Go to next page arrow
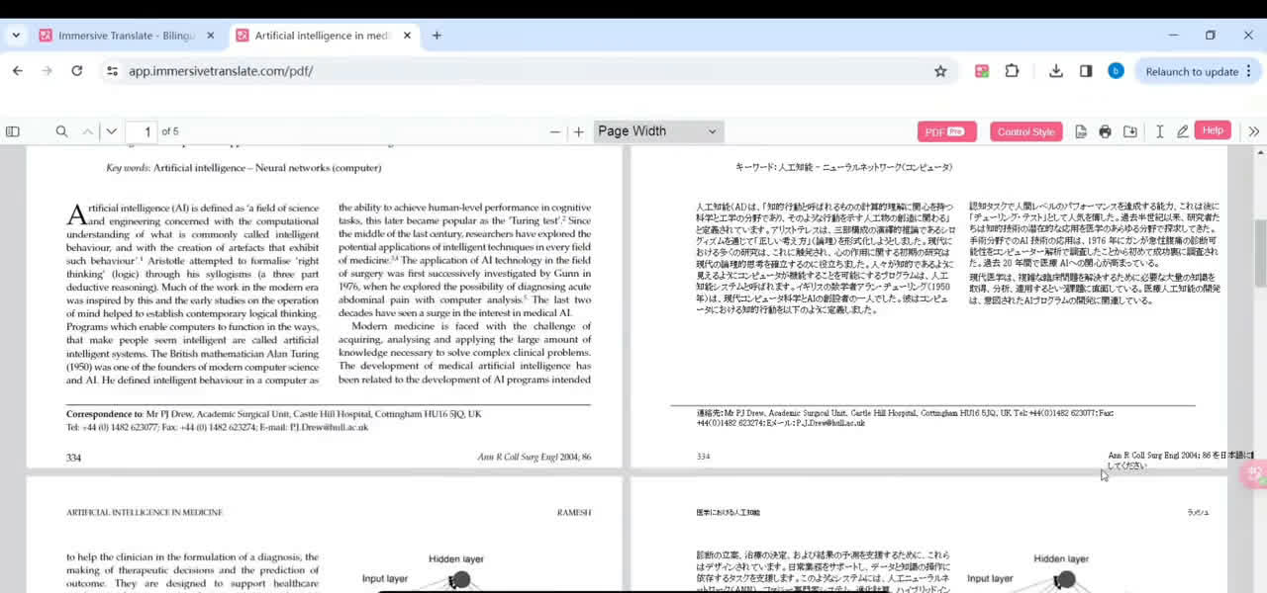The width and height of the screenshot is (1267, 593). pos(112,131)
